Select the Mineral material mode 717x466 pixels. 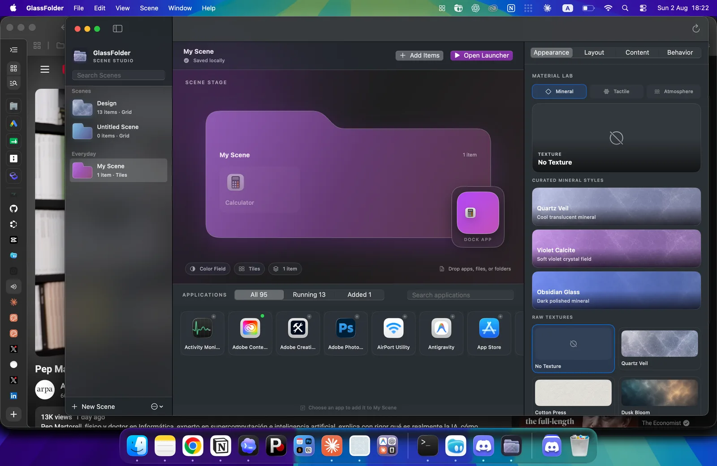tap(559, 91)
